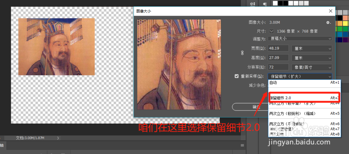Toggle the width-height constrain proportions chain icon
Image resolution: width=349 pixels, height=154 pixels.
tap(243, 53)
